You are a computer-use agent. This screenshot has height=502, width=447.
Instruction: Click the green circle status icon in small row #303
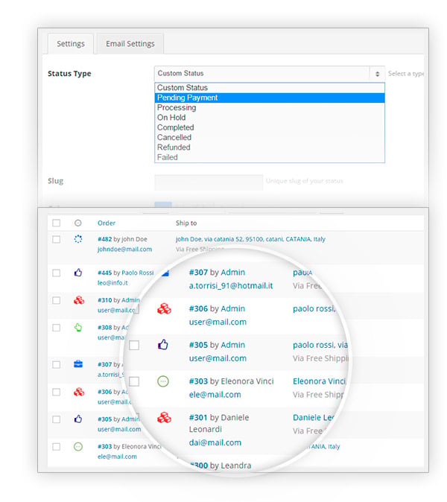click(x=78, y=447)
